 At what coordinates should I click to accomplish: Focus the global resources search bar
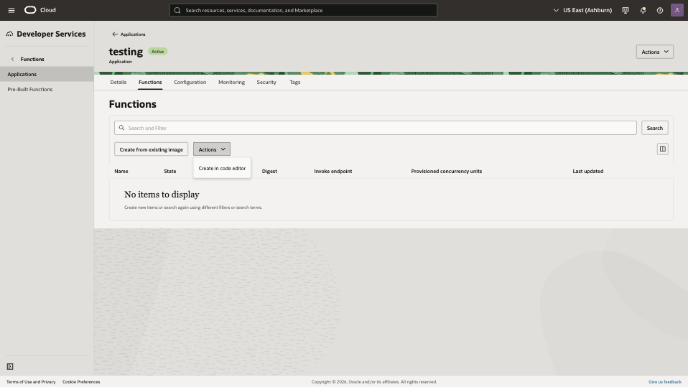tap(303, 10)
